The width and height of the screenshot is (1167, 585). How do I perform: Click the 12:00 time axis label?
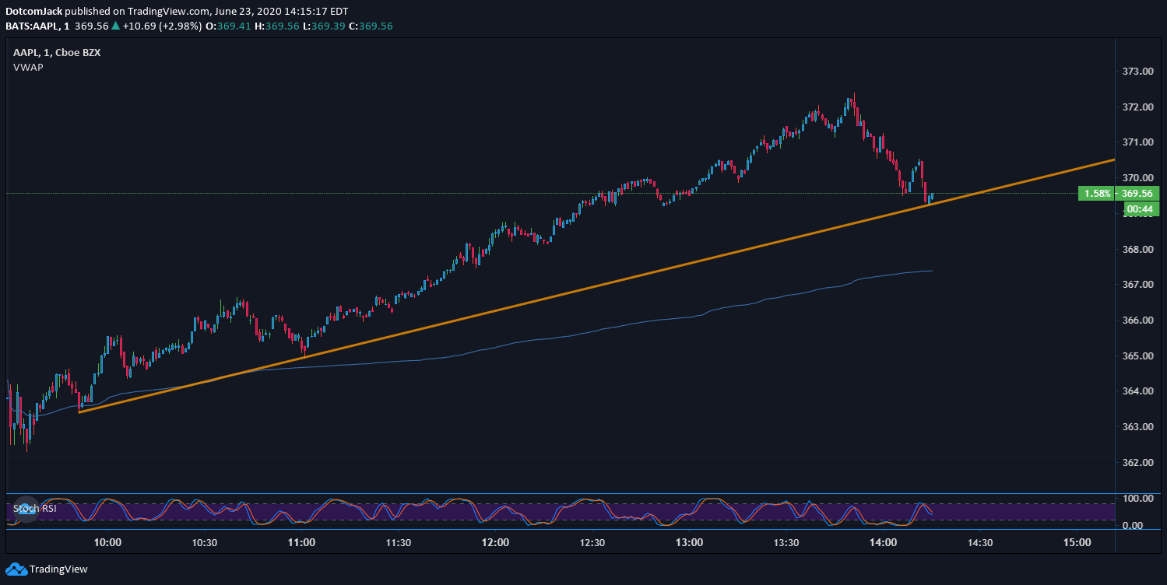point(495,542)
